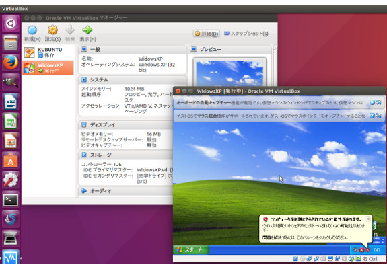Image resolution: width=387 pixels, height=269 pixels.
Task: Click the New (新規) VM toolbar icon
Action: (32, 30)
